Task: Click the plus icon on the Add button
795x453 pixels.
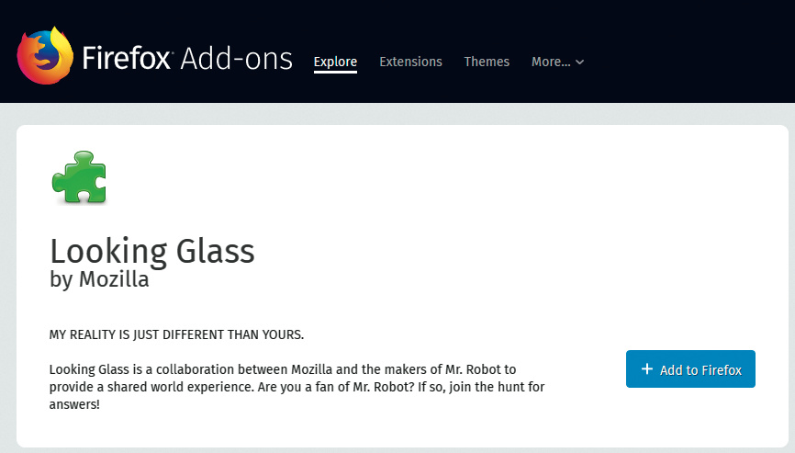Action: 647,369
